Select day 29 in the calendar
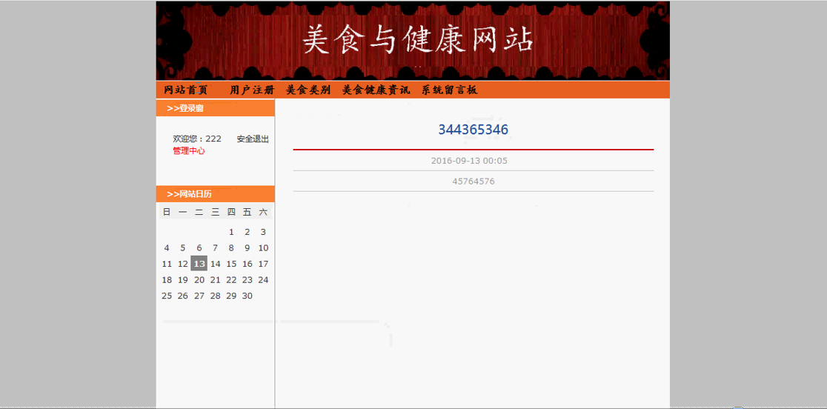 [x=231, y=296]
